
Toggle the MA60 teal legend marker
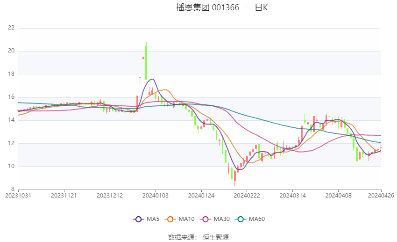point(241,219)
